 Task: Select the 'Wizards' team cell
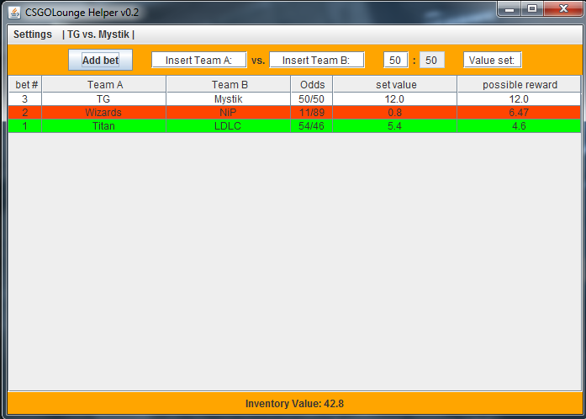coord(104,113)
